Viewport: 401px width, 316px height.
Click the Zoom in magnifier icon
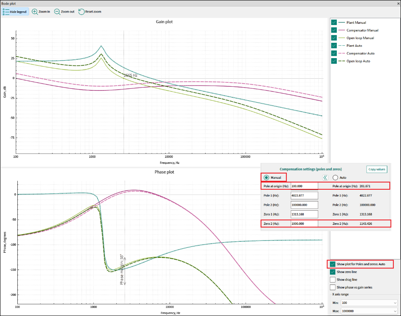point(35,12)
